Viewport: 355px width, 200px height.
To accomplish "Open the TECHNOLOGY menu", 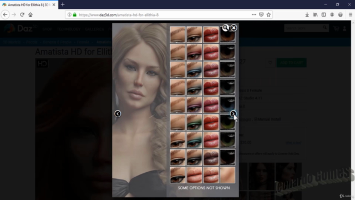I will pos(69,29).
